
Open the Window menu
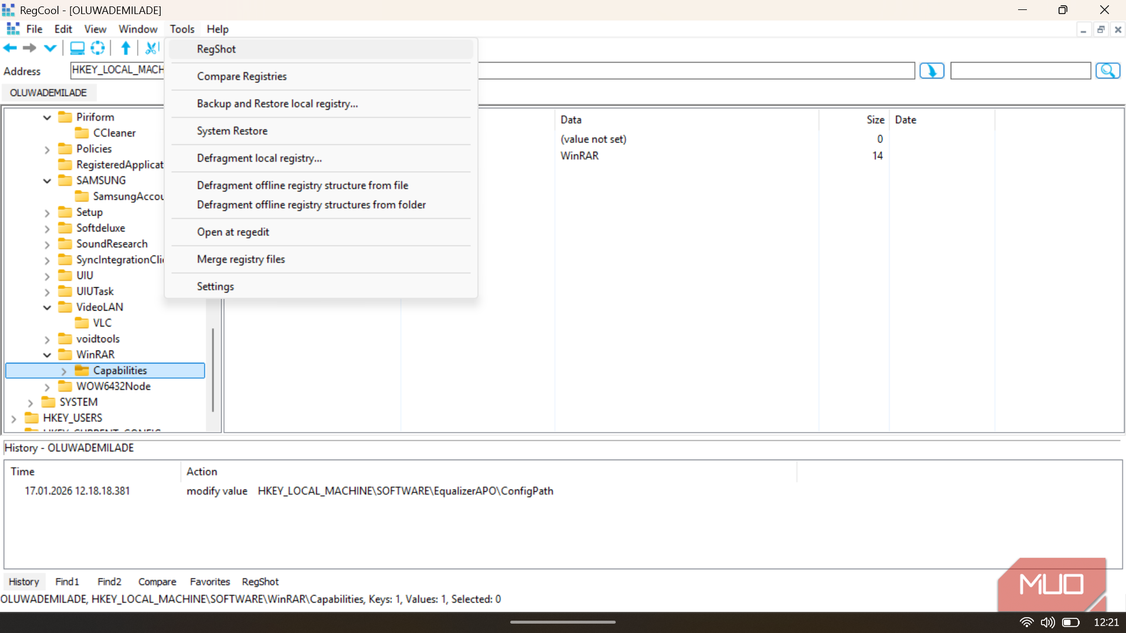click(138, 29)
